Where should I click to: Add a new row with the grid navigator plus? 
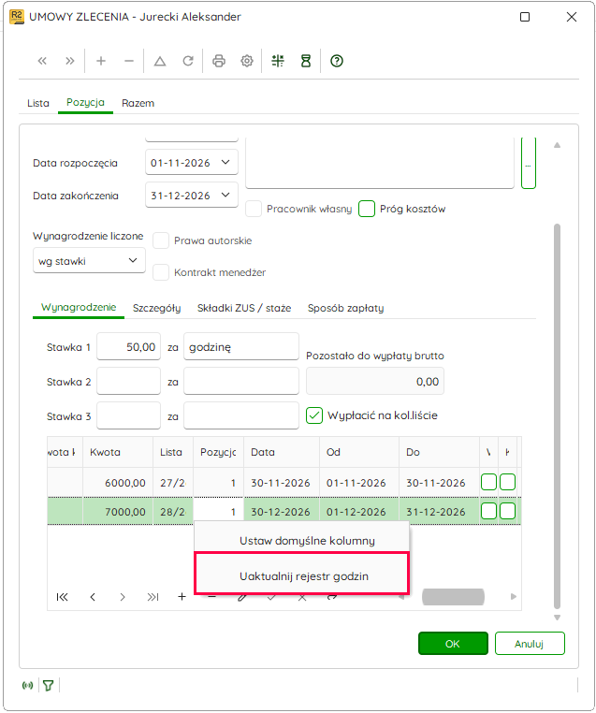tap(182, 597)
